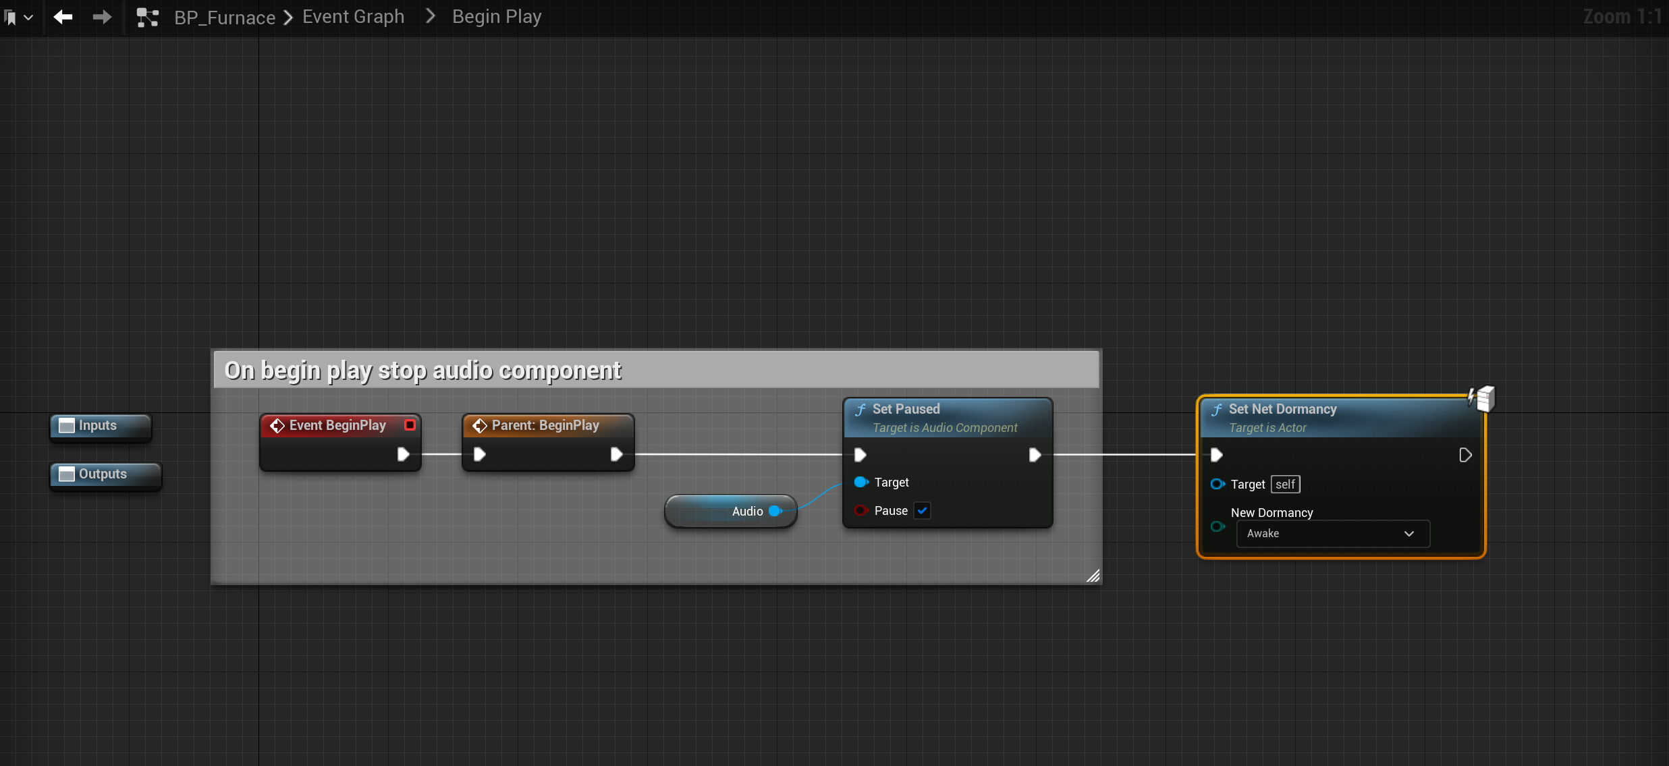The image size is (1669, 766).
Task: Click the Event Graph breadcrumb
Action: point(353,17)
